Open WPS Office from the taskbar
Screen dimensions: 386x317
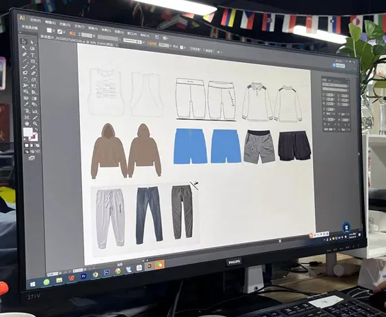click(x=71, y=278)
